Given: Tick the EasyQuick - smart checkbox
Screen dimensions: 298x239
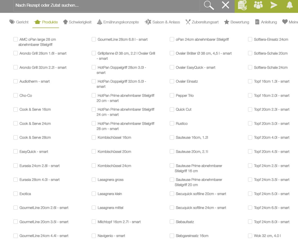Looking at the screenshot, I should pyautogui.click(x=16, y=152).
